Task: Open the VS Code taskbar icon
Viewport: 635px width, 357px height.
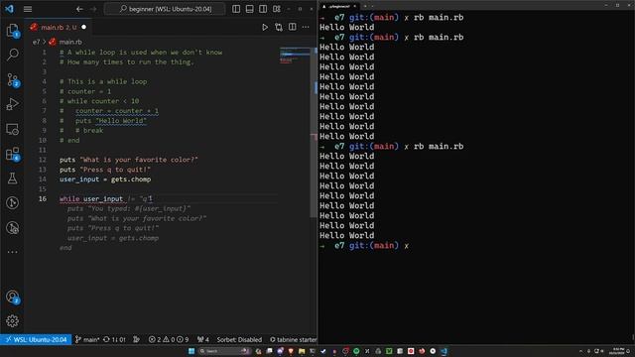Action: (444, 351)
